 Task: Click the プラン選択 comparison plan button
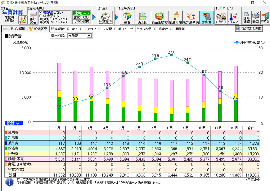[x=81, y=22]
